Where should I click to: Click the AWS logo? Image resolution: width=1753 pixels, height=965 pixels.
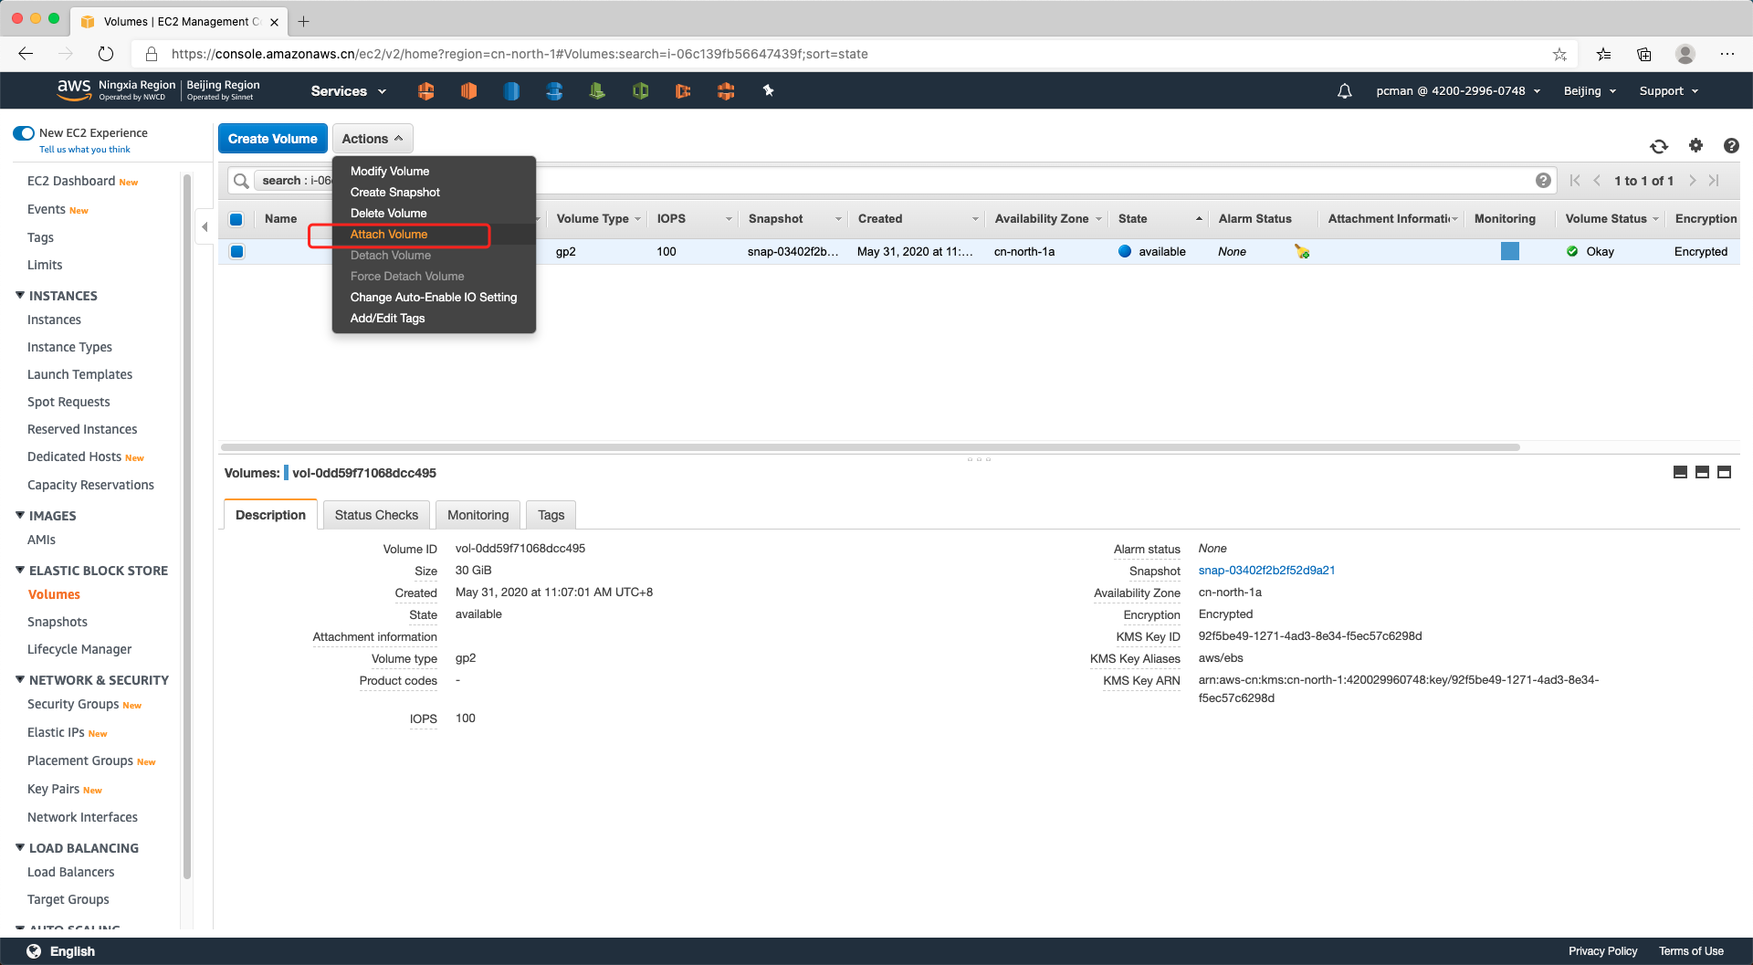73,89
